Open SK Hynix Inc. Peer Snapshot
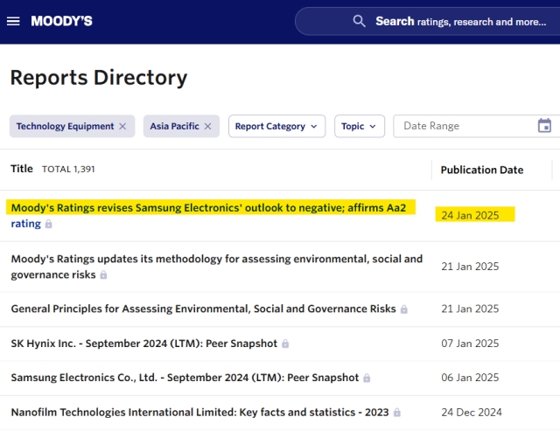The width and height of the screenshot is (560, 431). coord(144,344)
